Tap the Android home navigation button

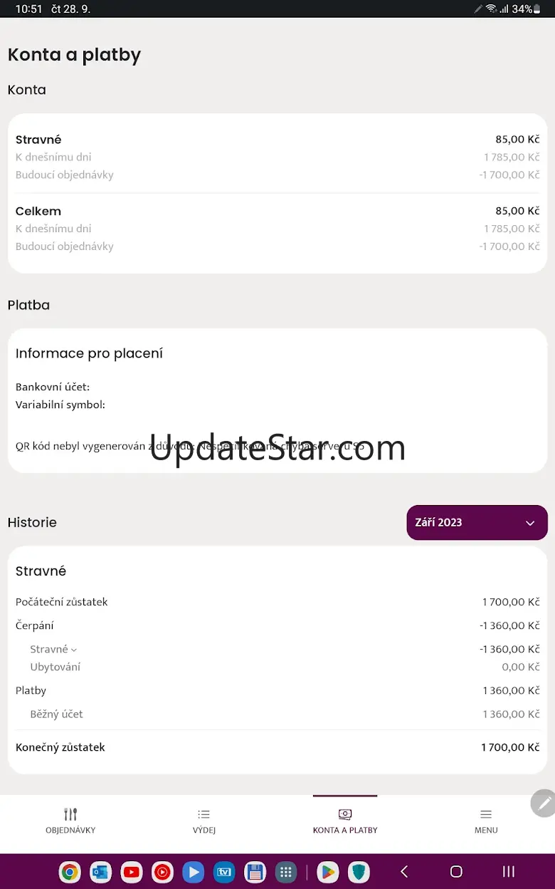pos(456,871)
